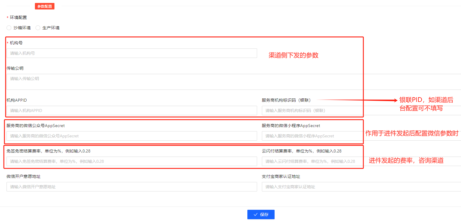Click the 进件发起的费率，咨询渠道 annotation
The height and width of the screenshot is (221, 461).
point(406,161)
